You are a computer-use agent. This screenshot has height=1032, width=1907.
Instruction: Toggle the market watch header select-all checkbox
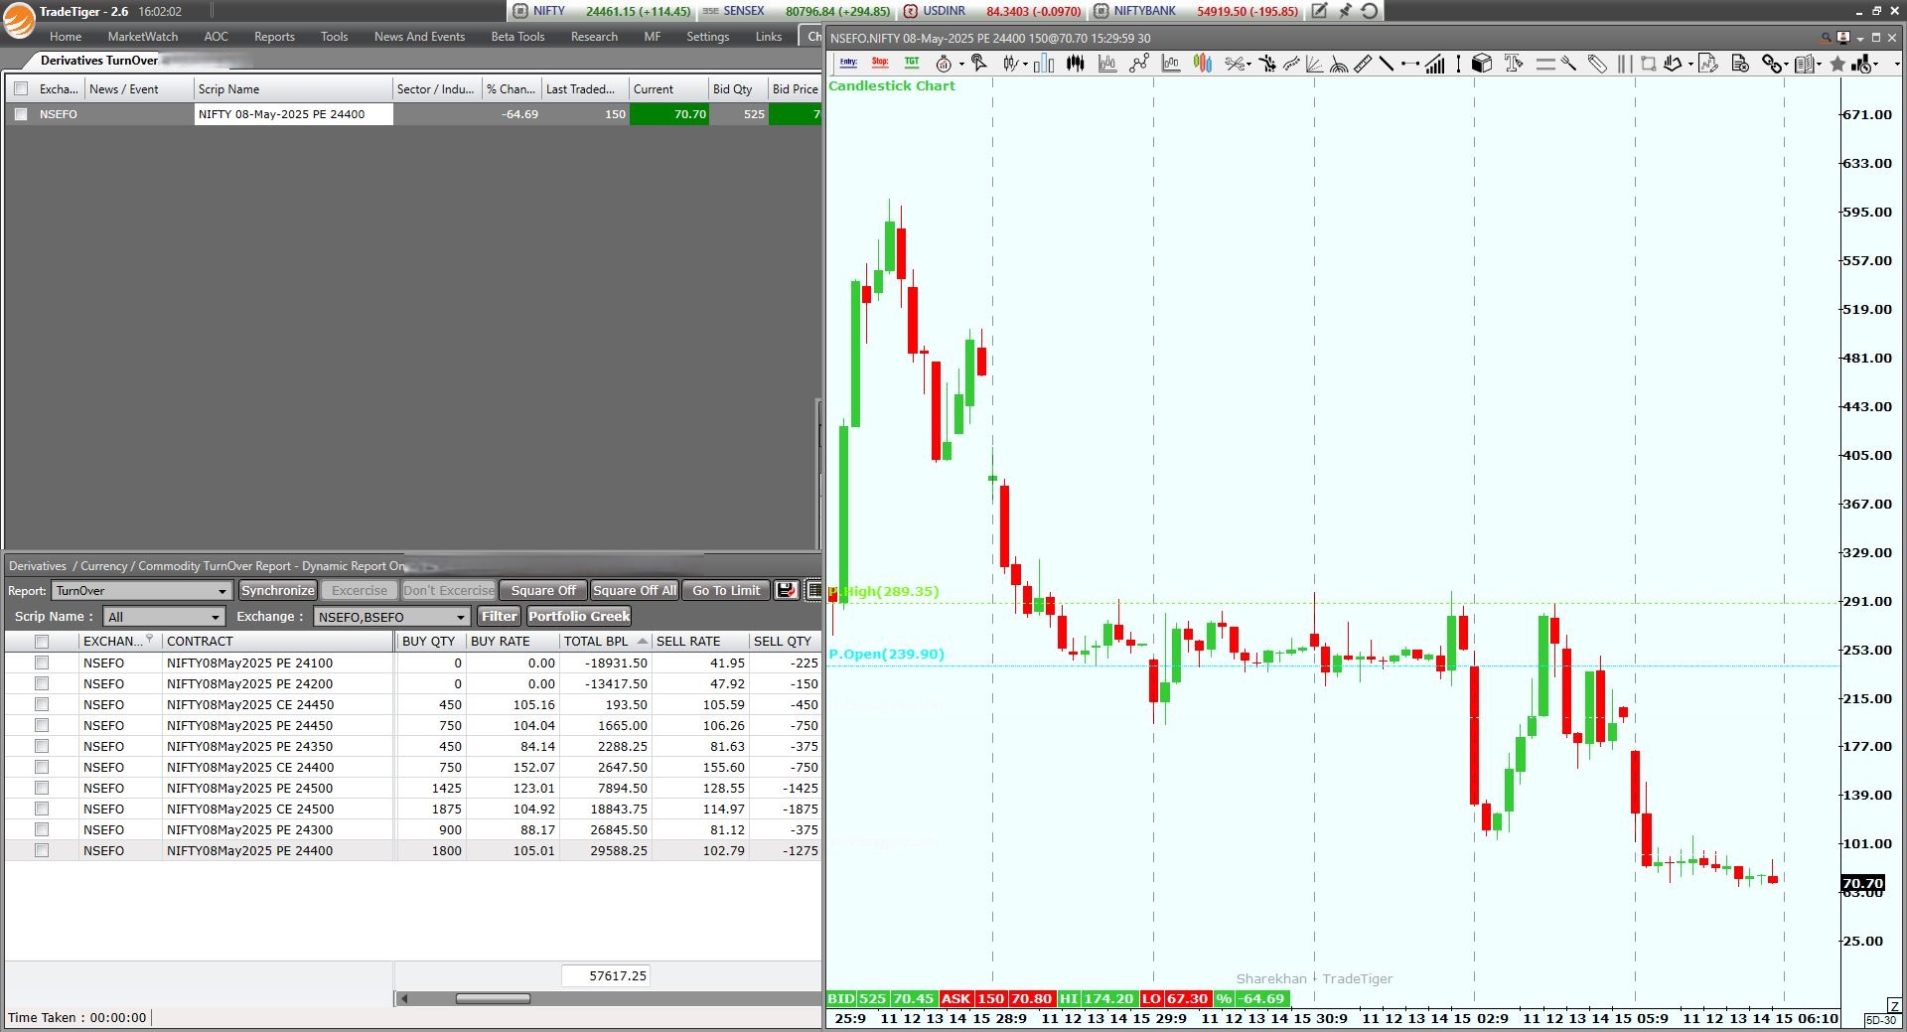click(21, 89)
